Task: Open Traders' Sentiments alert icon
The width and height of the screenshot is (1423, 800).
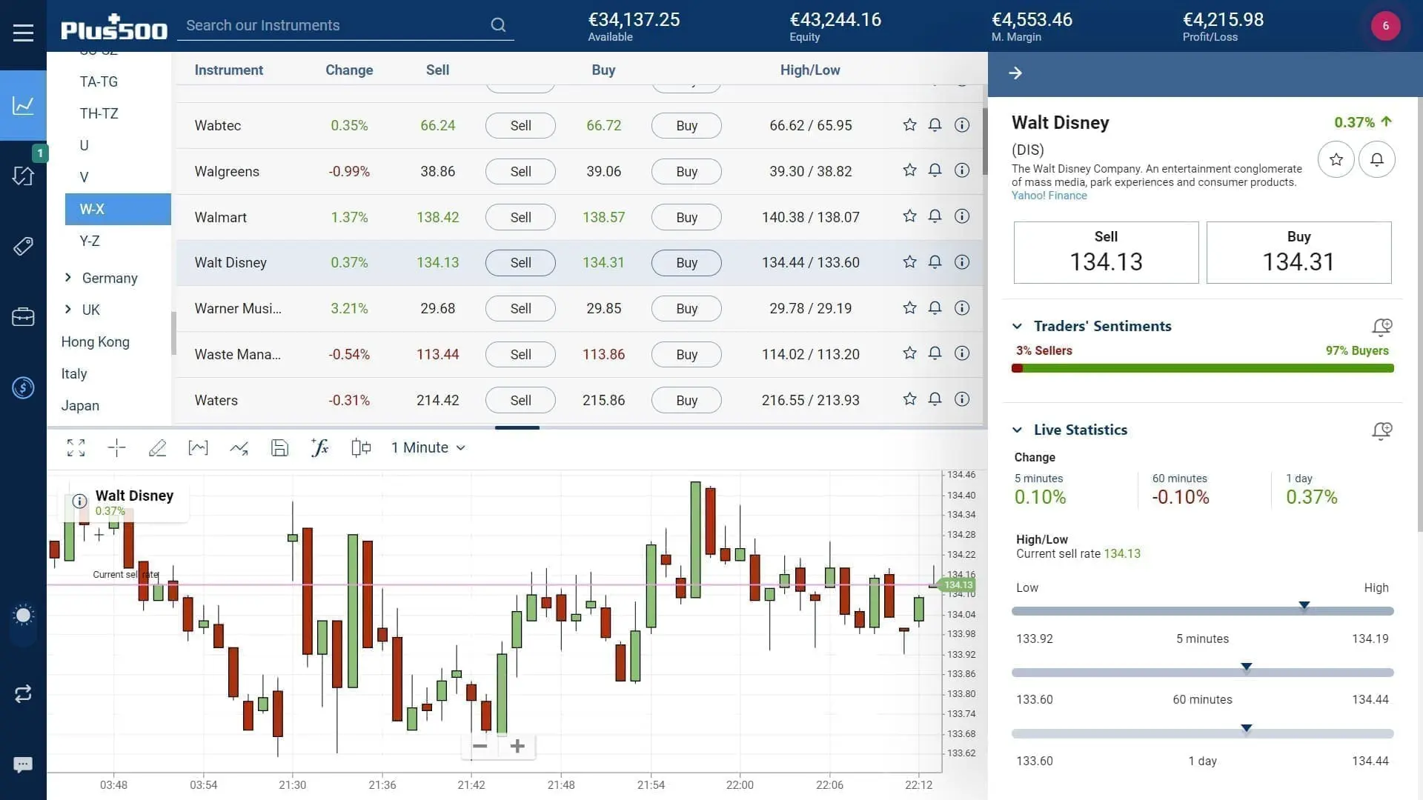Action: [x=1381, y=327]
